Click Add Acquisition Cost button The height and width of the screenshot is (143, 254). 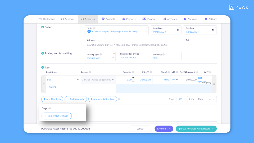tap(103, 99)
